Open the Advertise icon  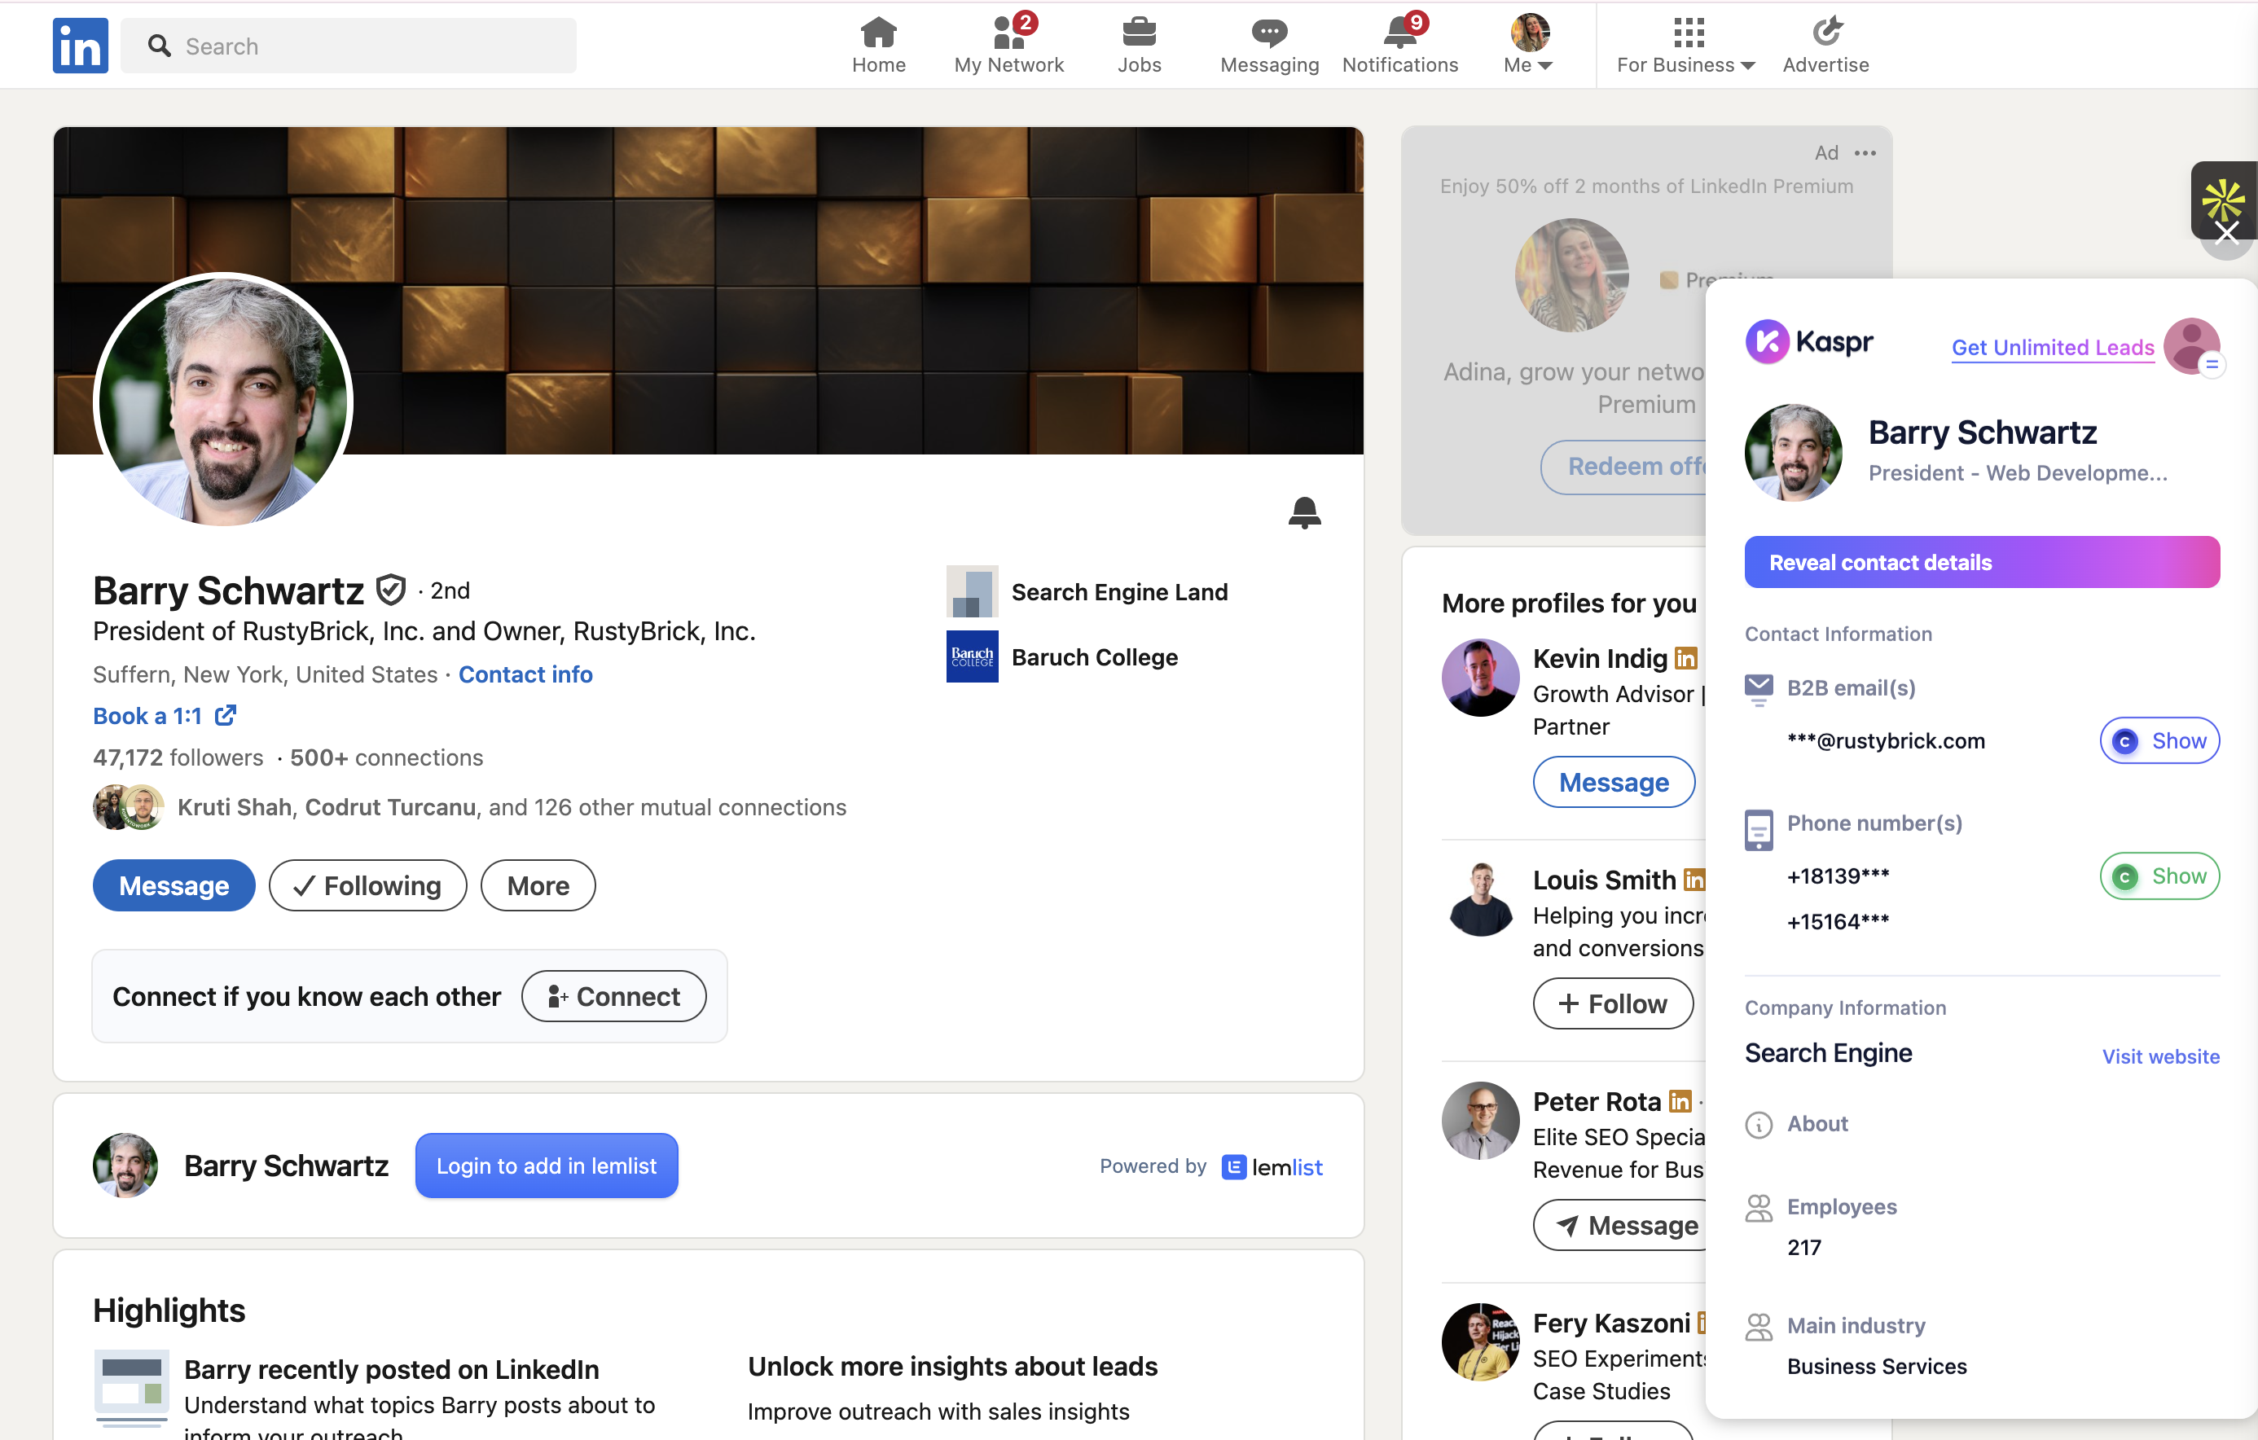pos(1825,32)
